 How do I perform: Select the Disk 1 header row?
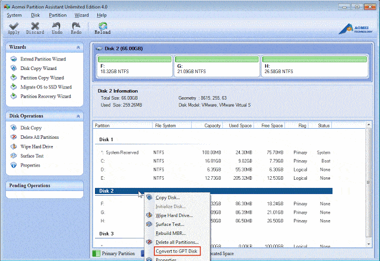point(214,140)
